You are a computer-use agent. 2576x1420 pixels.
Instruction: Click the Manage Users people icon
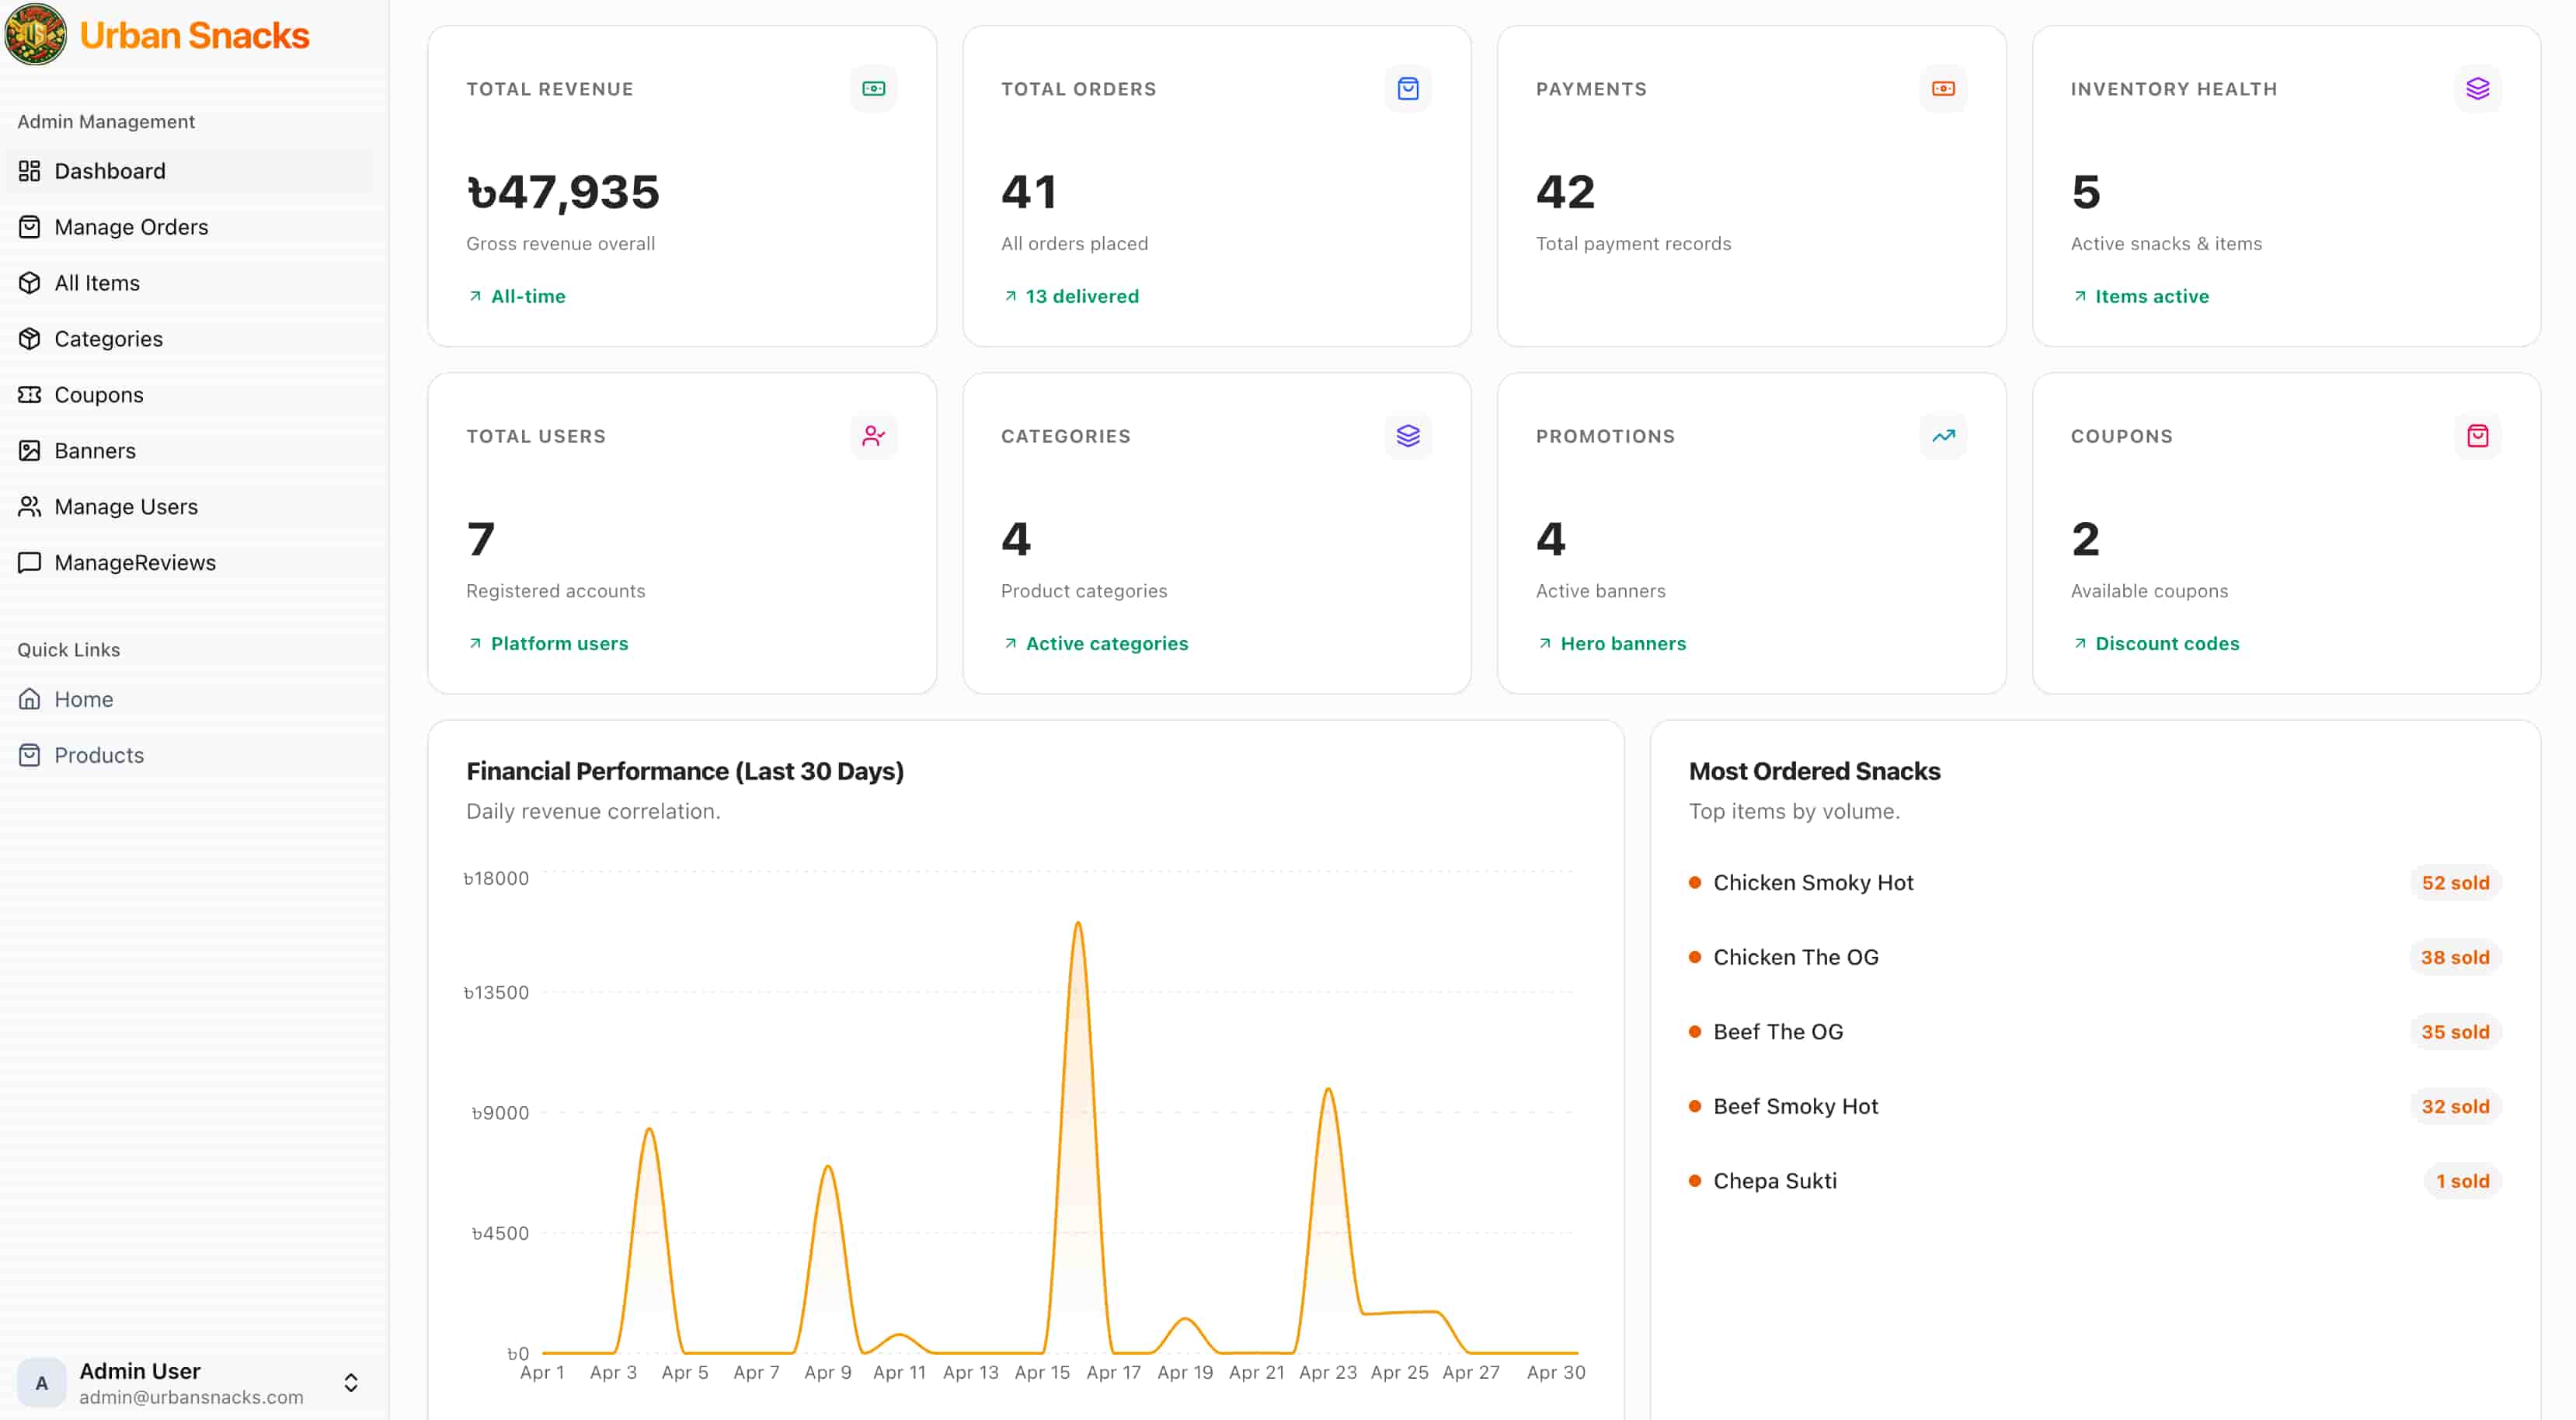30,507
